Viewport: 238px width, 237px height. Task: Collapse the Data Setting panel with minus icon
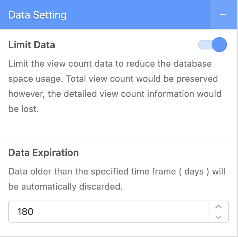point(223,14)
